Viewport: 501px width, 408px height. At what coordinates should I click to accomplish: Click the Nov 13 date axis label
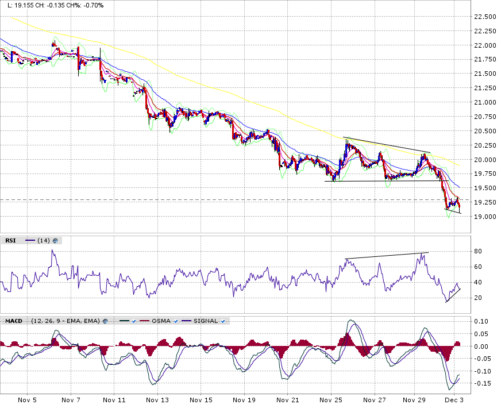pos(157,400)
